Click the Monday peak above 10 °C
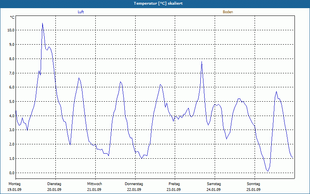Viewport: 310px width, 194px height. (x=42, y=24)
